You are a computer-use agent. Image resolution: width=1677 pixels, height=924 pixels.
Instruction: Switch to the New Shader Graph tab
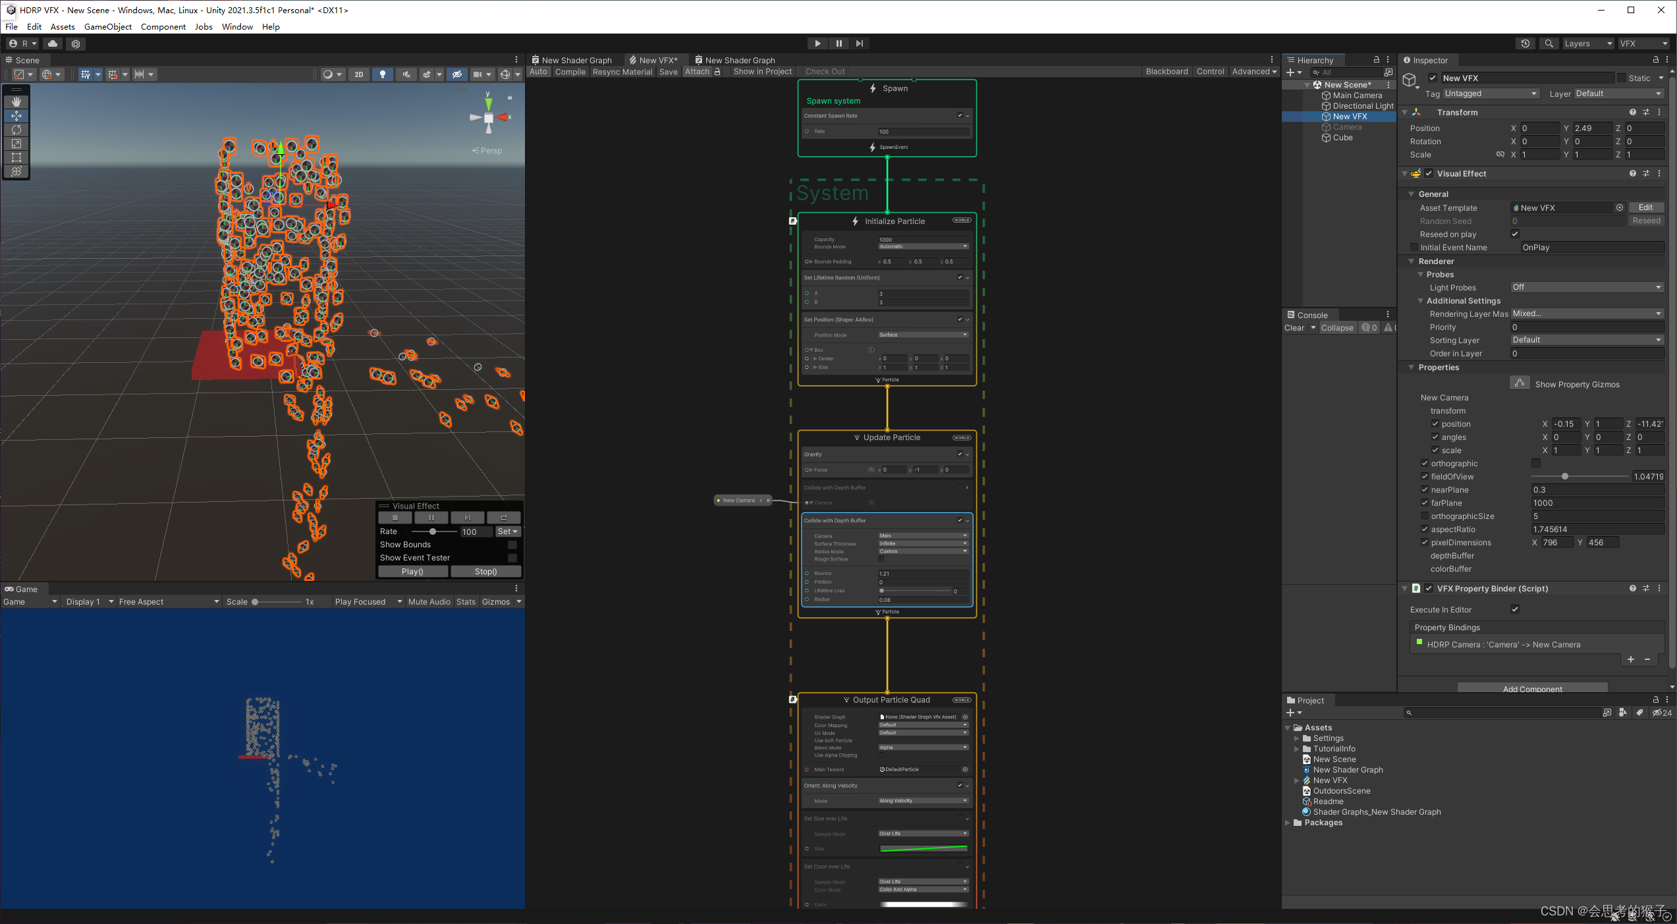click(x=575, y=59)
